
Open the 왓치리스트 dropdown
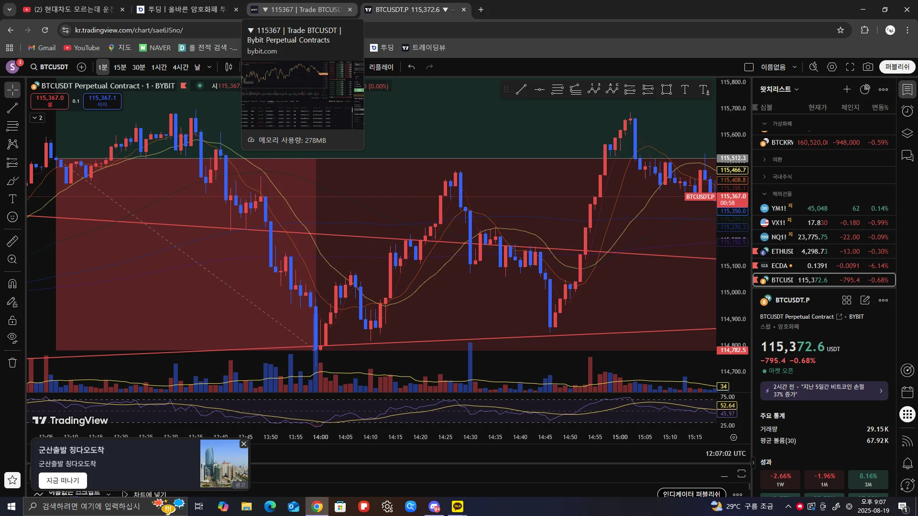779,89
